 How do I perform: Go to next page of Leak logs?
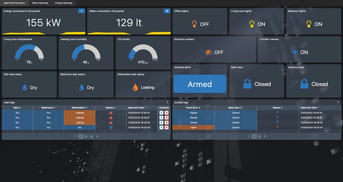97,136
